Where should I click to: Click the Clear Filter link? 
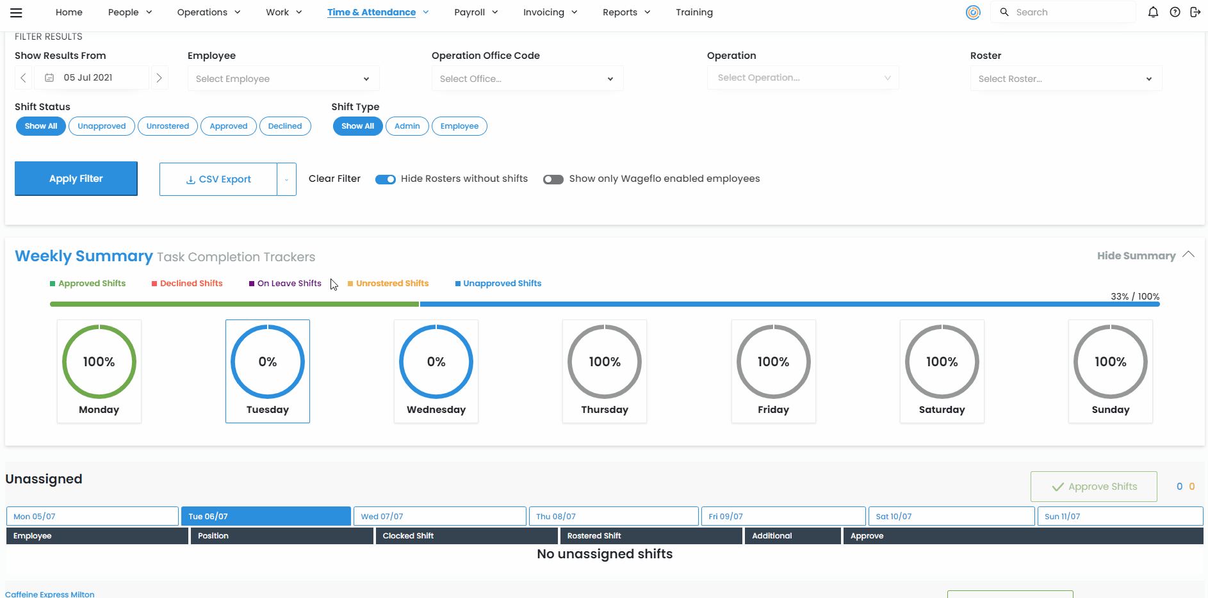pos(334,179)
